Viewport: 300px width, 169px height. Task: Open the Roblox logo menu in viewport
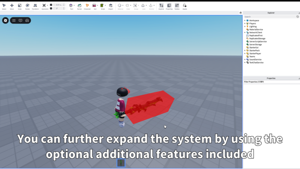pyautogui.click(x=5, y=21)
